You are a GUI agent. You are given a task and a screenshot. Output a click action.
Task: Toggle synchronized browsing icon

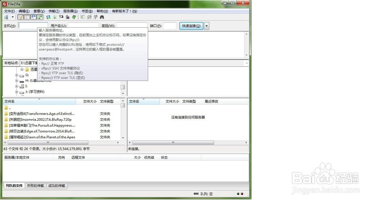pos(95,17)
